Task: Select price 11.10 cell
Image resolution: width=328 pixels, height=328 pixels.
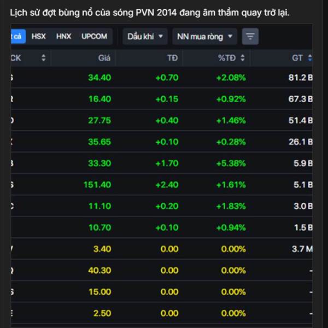Action: 100,206
